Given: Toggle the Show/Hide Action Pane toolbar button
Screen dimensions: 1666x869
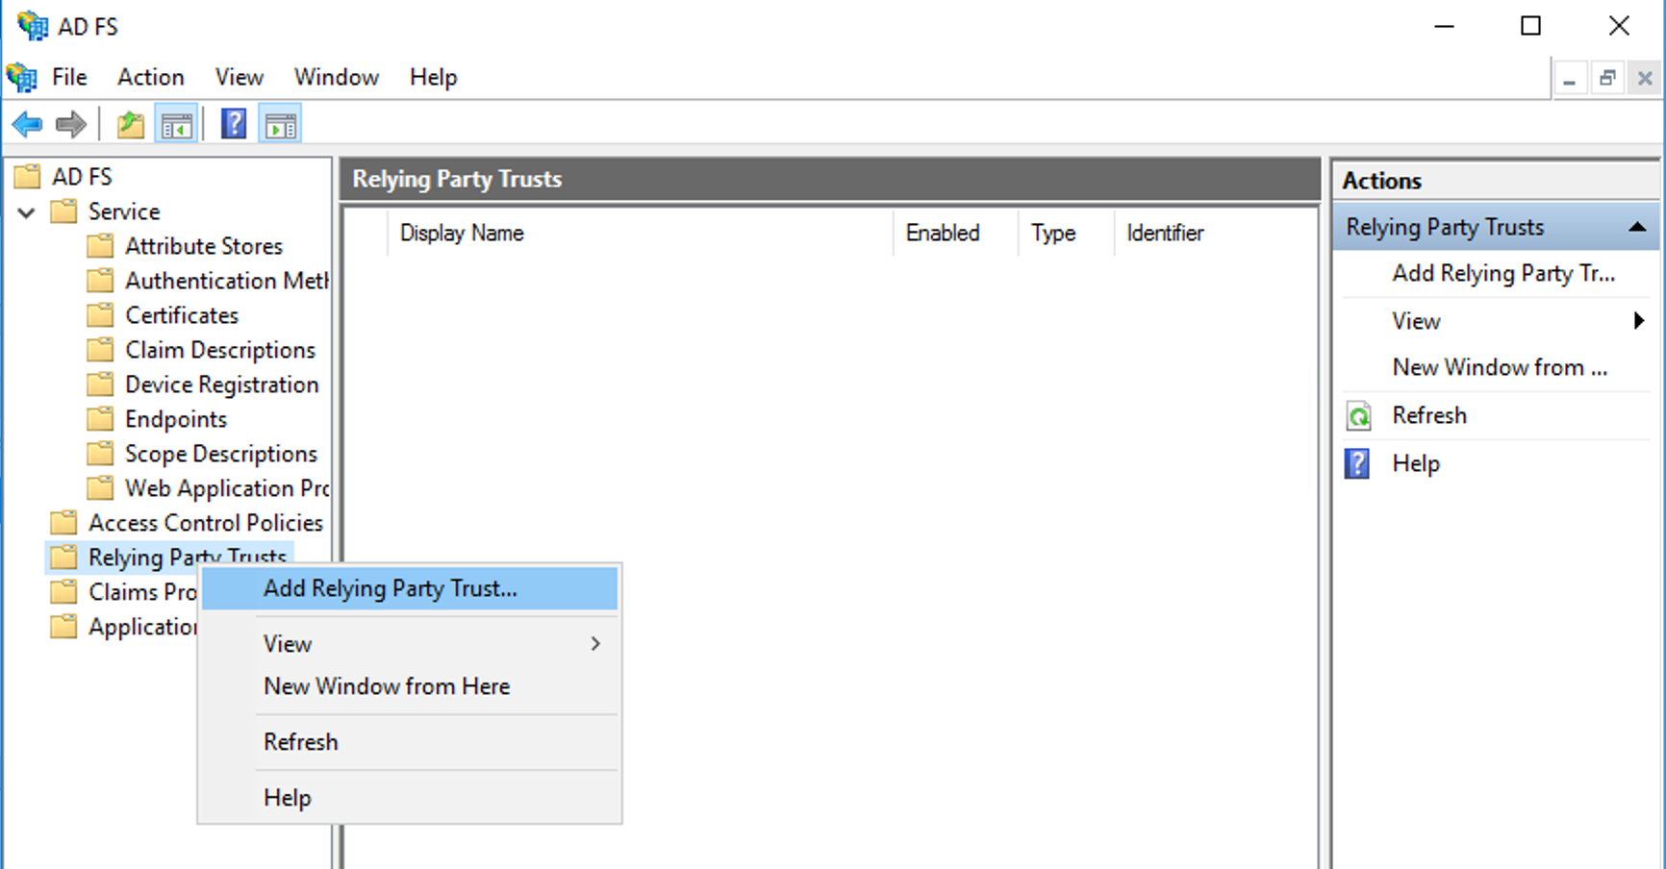Looking at the screenshot, I should pos(280,124).
